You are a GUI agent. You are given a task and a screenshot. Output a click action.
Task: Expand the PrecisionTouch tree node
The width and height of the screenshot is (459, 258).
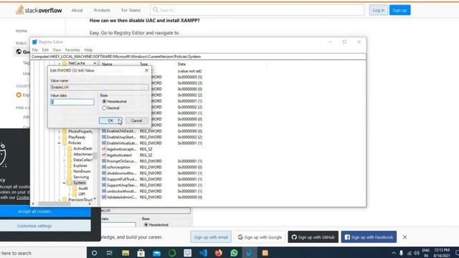pos(59,200)
